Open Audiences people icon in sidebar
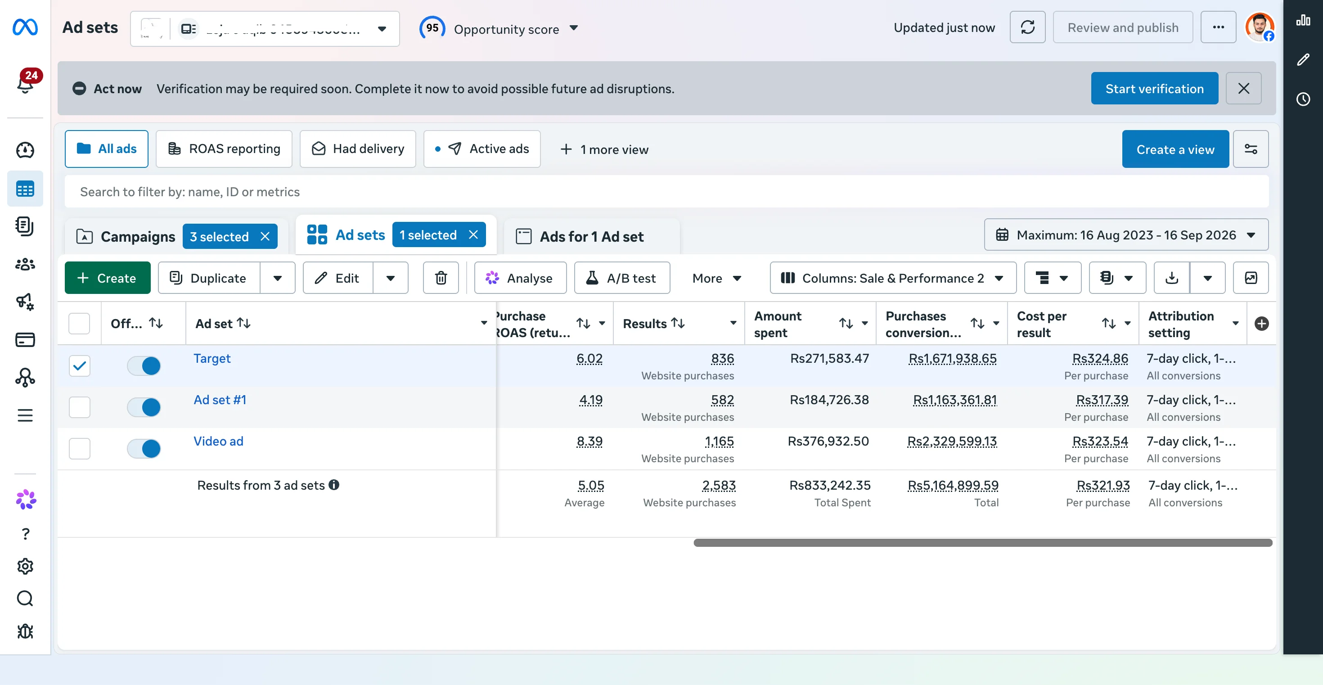 tap(25, 265)
